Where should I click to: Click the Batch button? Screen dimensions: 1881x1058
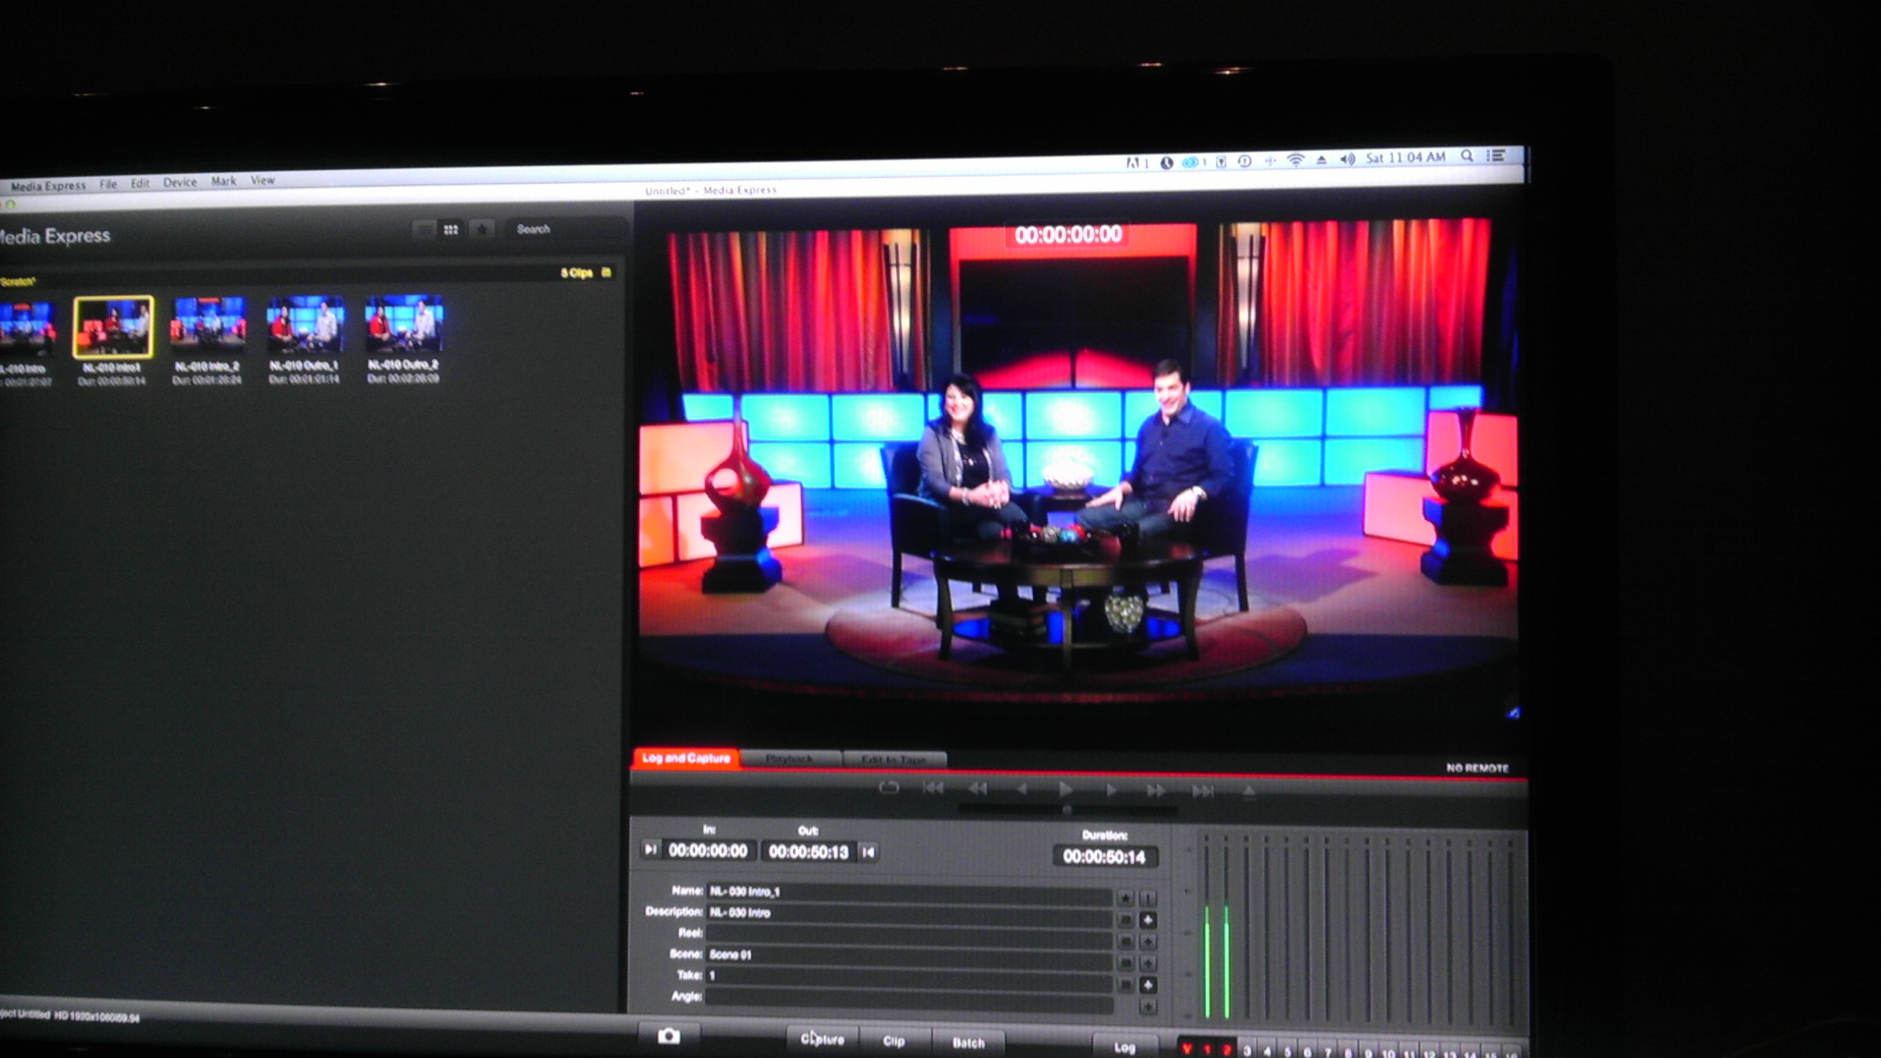click(968, 1042)
